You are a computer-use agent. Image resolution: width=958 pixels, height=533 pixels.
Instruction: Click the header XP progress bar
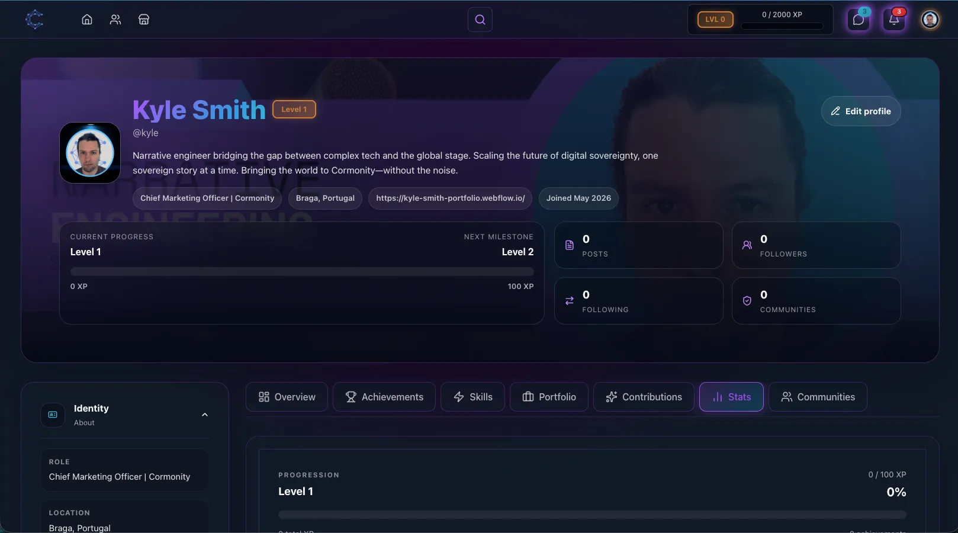coord(782,26)
